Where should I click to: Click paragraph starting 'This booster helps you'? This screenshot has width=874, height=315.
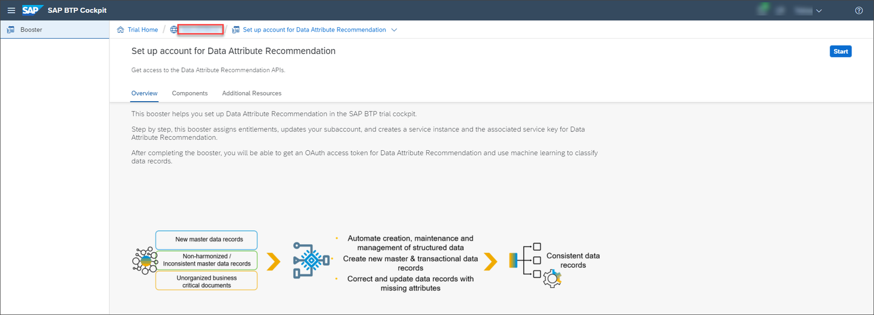[274, 114]
